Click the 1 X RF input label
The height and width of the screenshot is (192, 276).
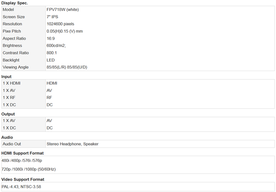coord(9,97)
